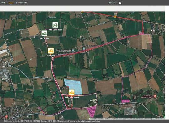Open the Cattle menu
The height and width of the screenshot is (123, 169).
click(x=4, y=3)
